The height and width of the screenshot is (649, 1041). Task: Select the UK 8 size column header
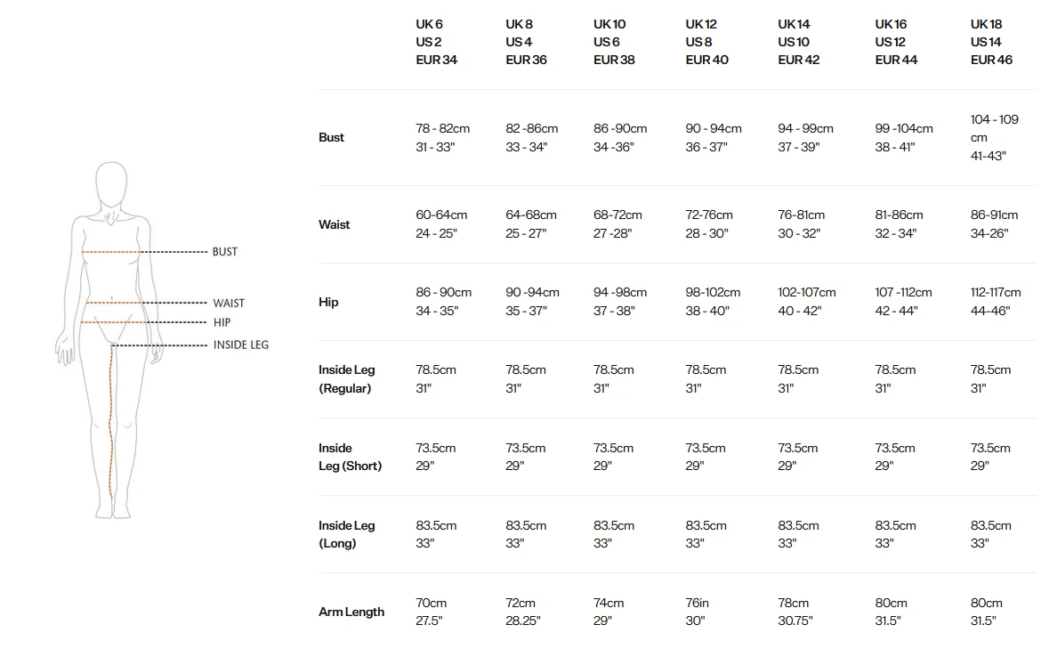coord(526,42)
